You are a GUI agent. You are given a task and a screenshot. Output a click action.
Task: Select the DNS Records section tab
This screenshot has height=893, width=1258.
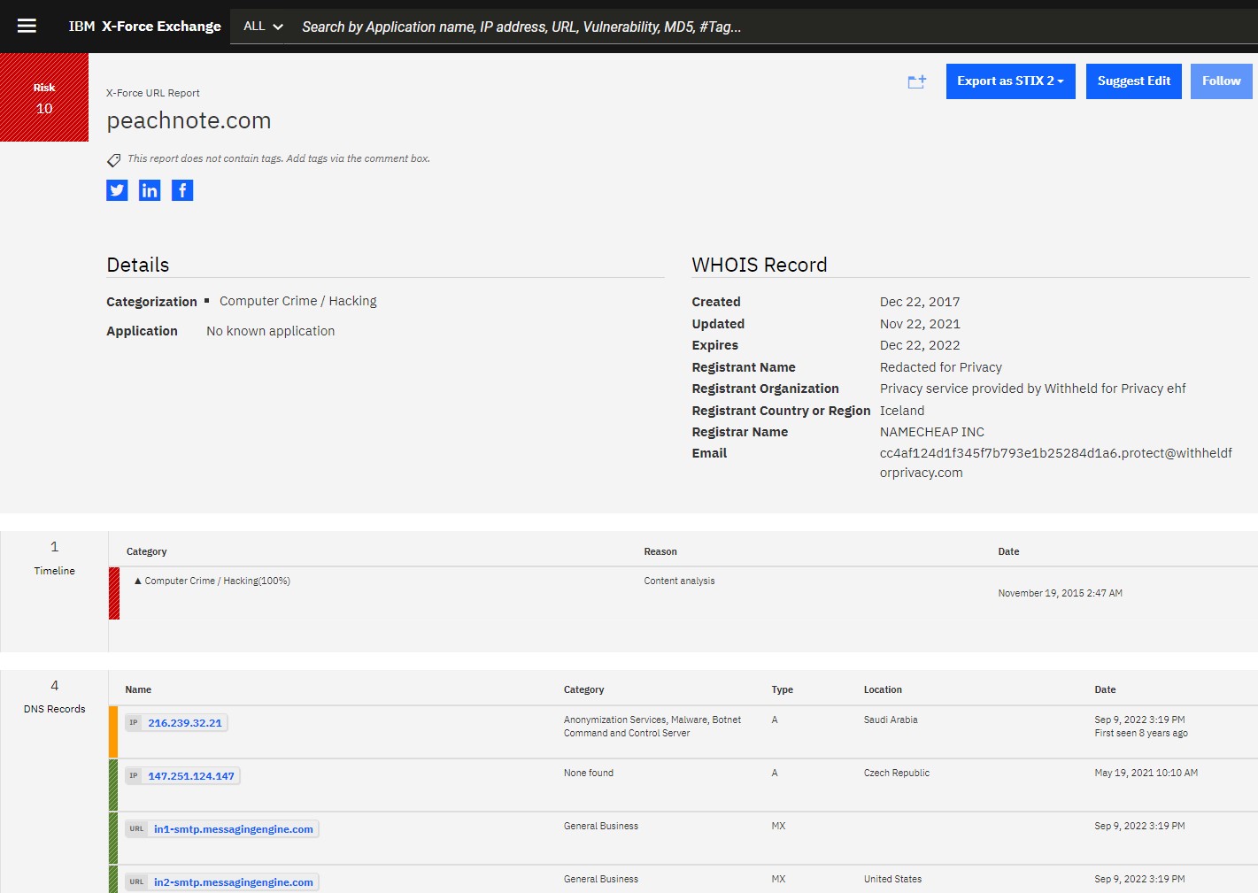(54, 697)
